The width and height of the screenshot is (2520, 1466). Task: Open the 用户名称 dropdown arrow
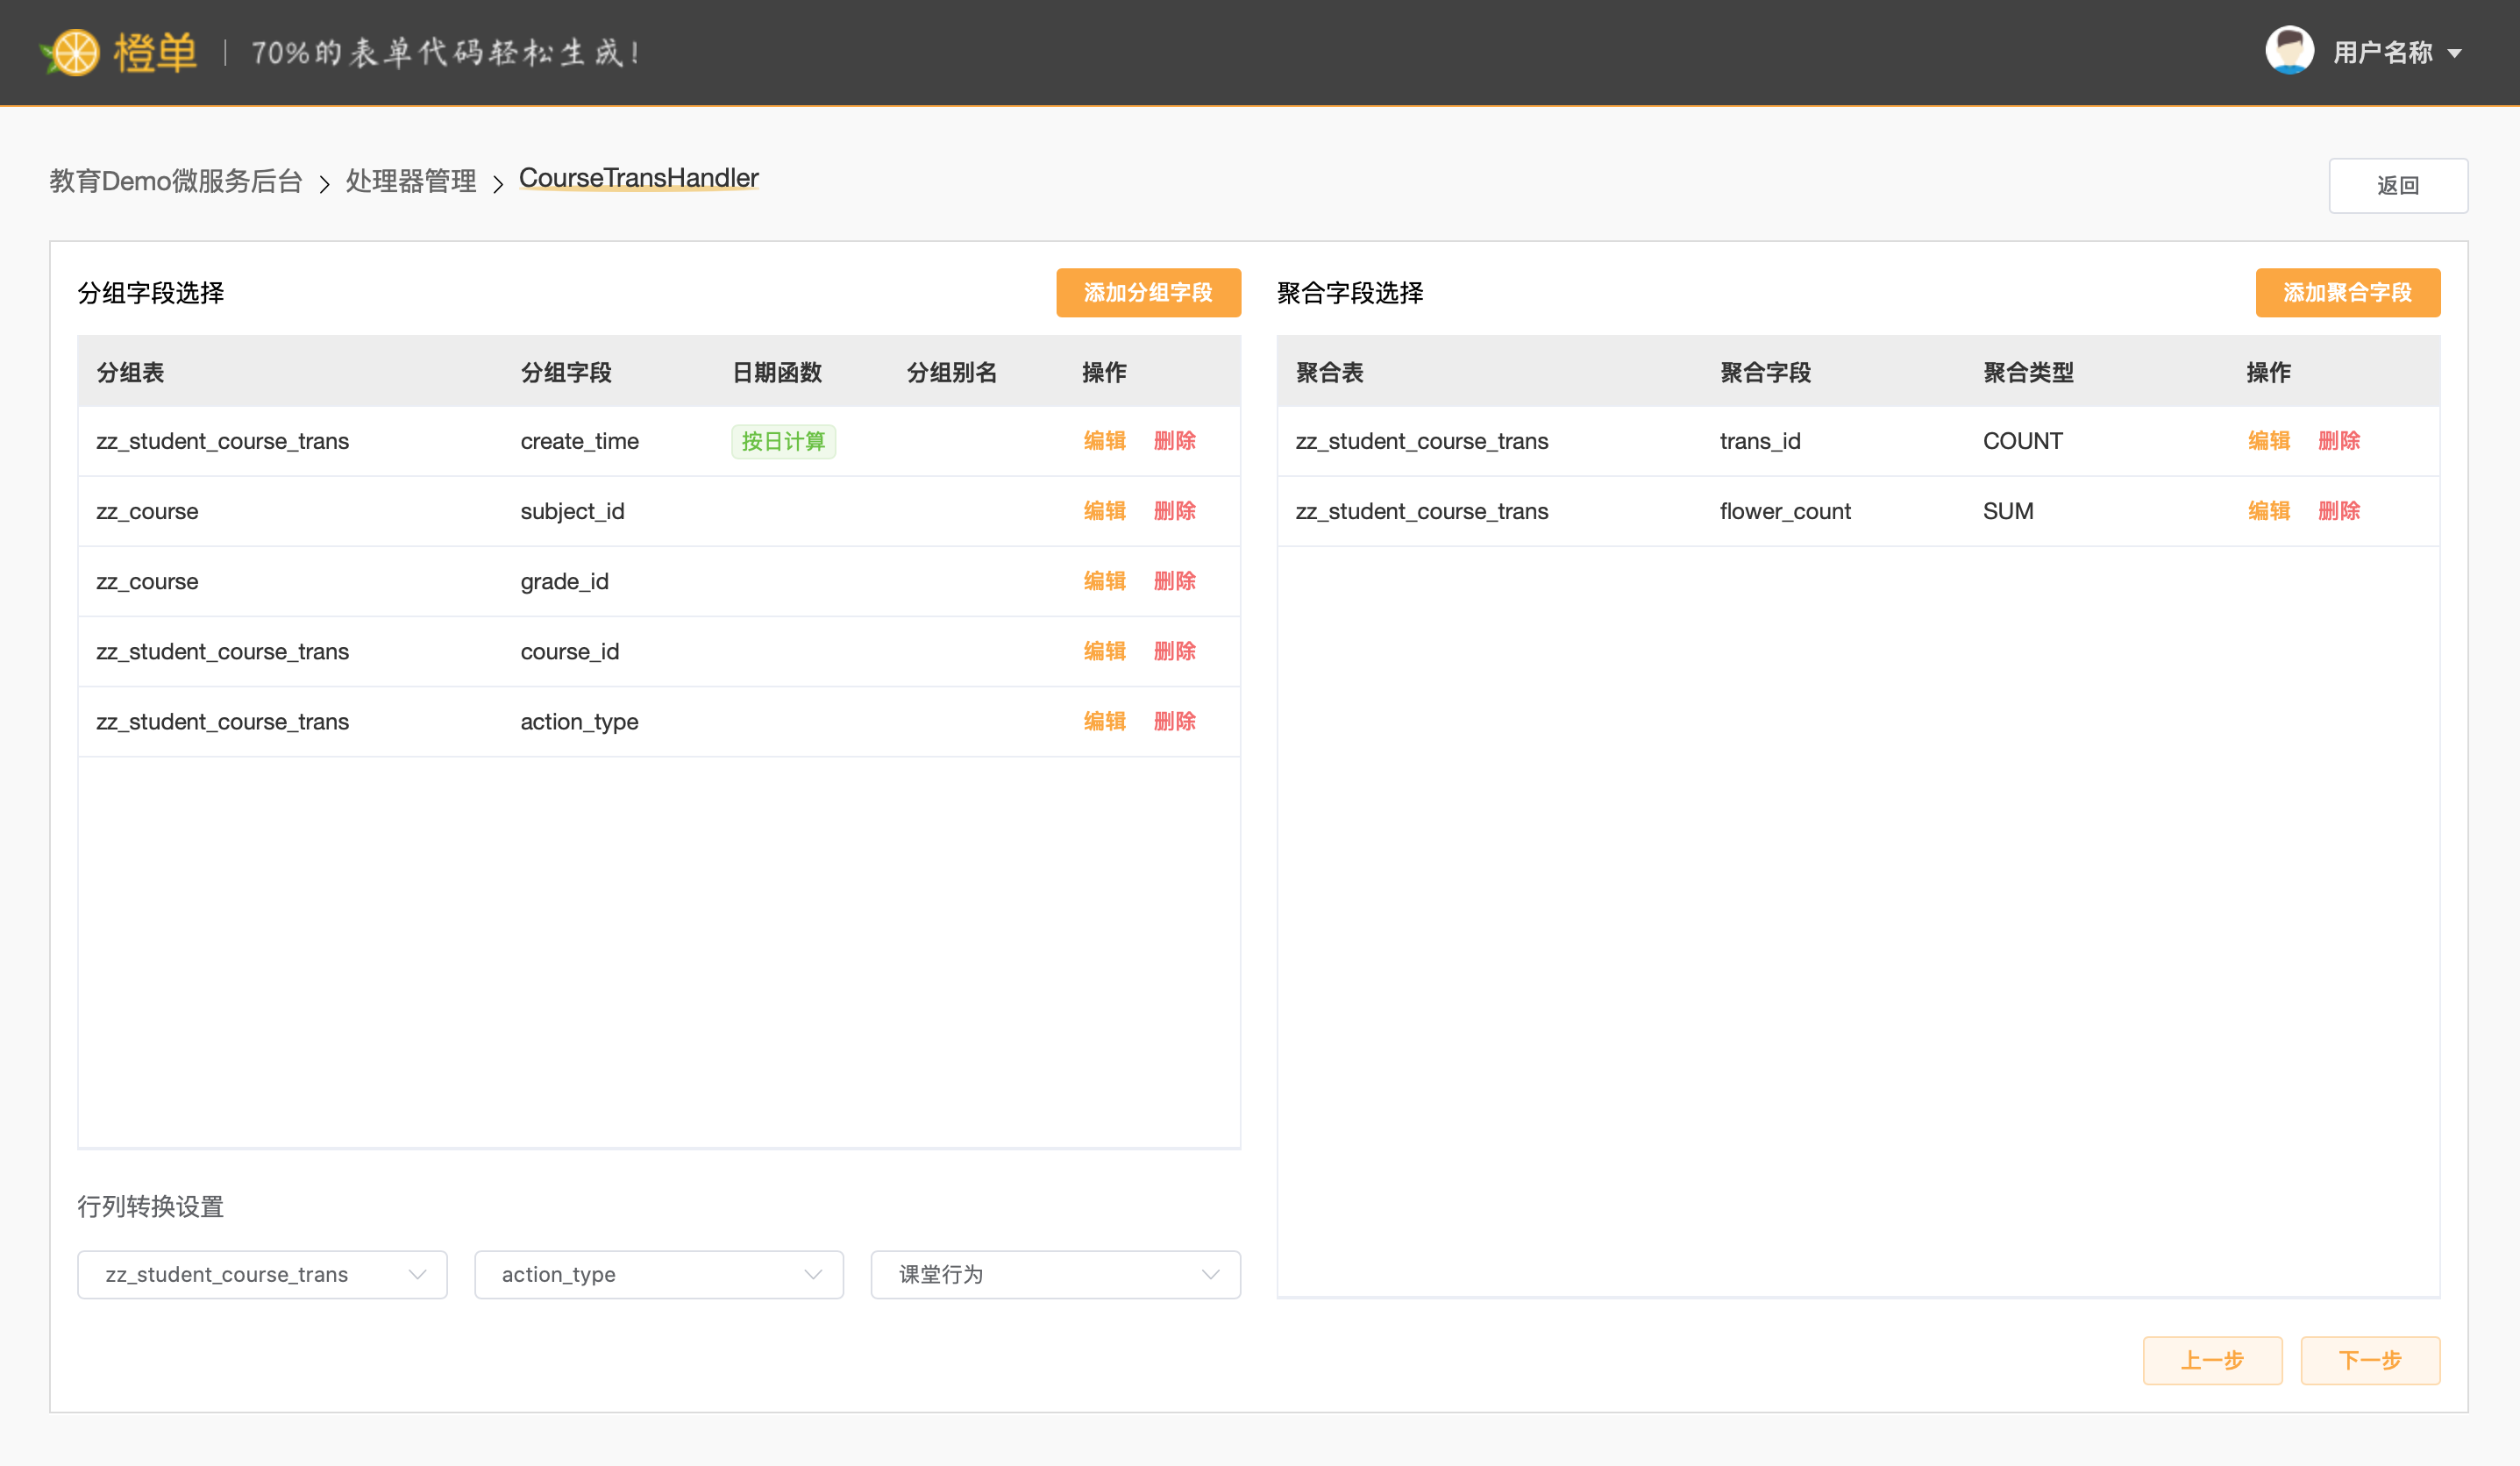2455,54
